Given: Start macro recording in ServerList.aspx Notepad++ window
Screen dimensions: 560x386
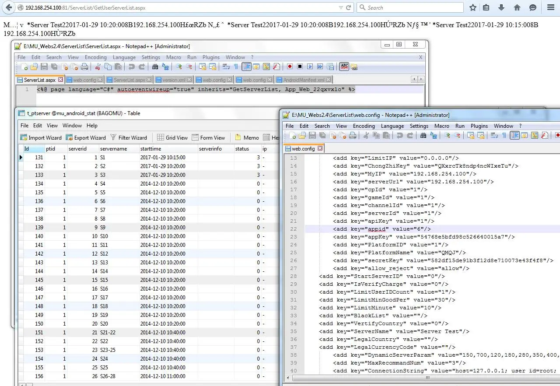Looking at the screenshot, I should (x=290, y=67).
